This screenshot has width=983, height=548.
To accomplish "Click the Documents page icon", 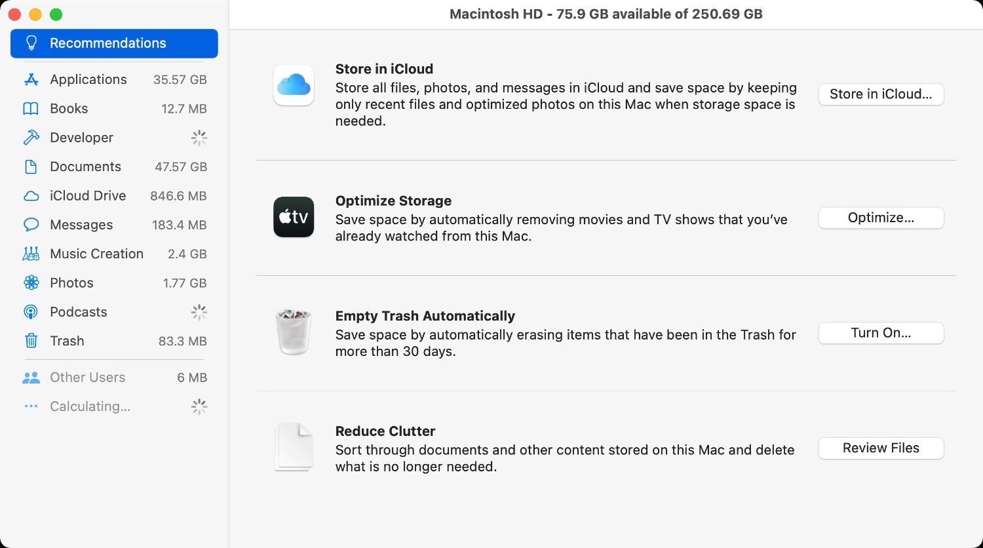I will tap(30, 166).
